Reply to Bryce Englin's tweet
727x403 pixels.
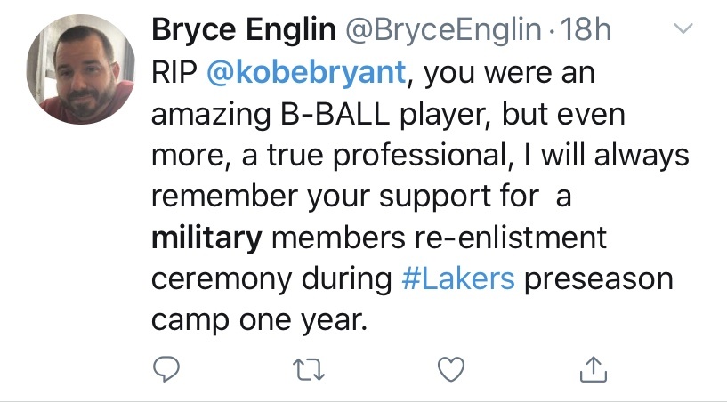pyautogui.click(x=166, y=367)
